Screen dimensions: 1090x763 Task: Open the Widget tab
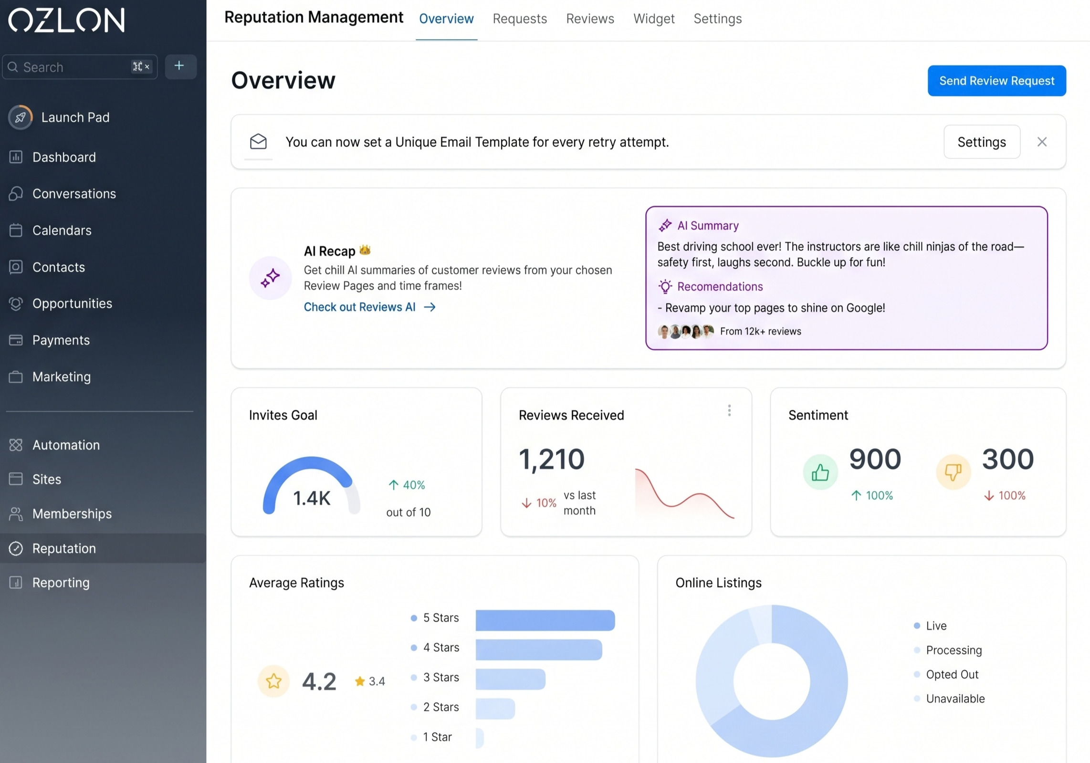654,19
